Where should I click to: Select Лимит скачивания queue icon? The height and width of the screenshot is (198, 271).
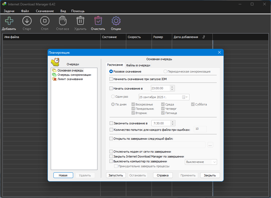(x=54, y=79)
